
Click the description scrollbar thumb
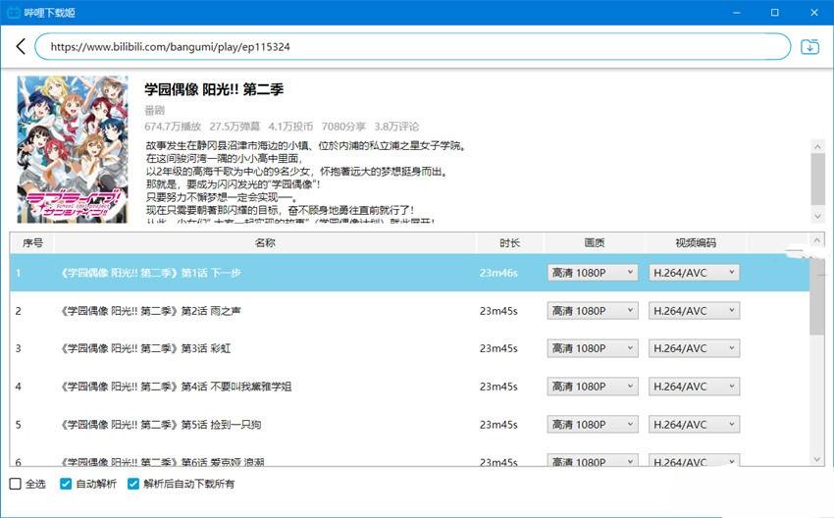[817, 179]
